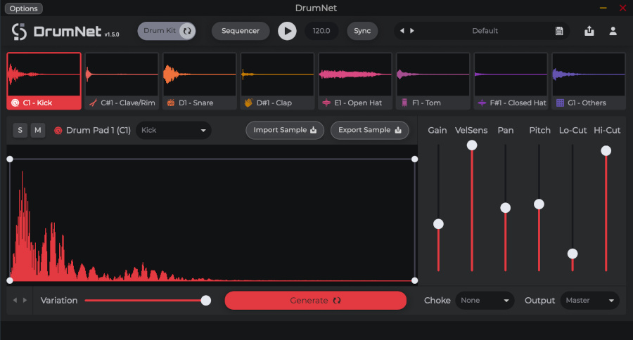Toggle the Sync button

(x=362, y=31)
